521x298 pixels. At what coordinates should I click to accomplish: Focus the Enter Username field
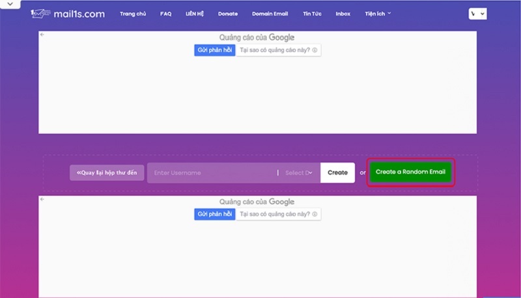coord(212,173)
